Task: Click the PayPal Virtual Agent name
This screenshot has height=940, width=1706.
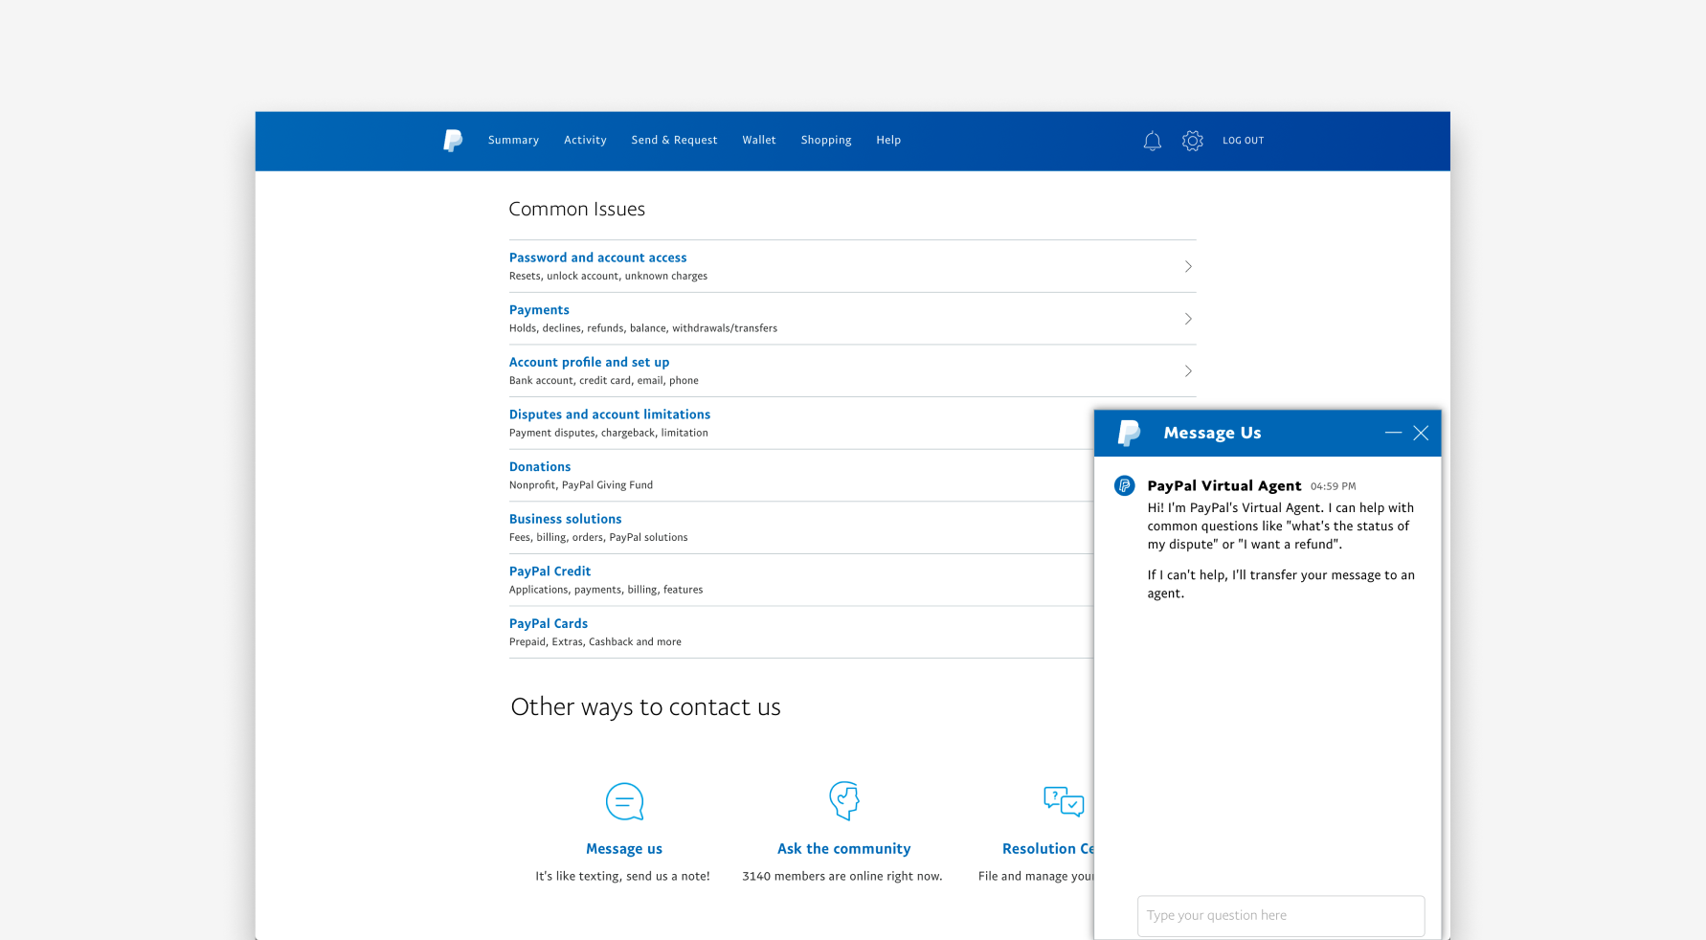Action: (1224, 485)
